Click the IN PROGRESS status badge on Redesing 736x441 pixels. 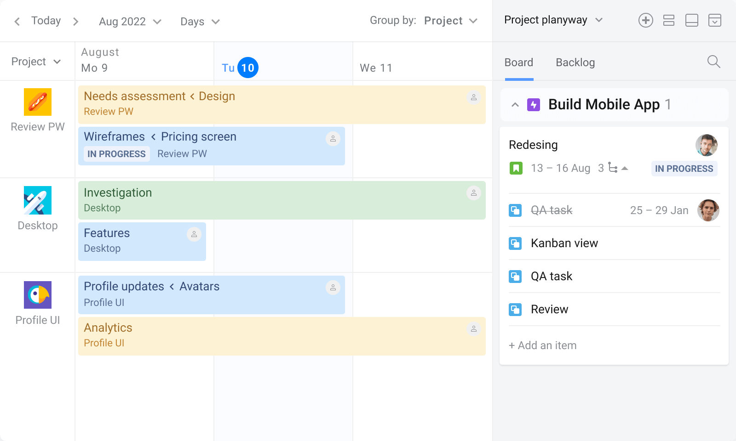pyautogui.click(x=684, y=169)
